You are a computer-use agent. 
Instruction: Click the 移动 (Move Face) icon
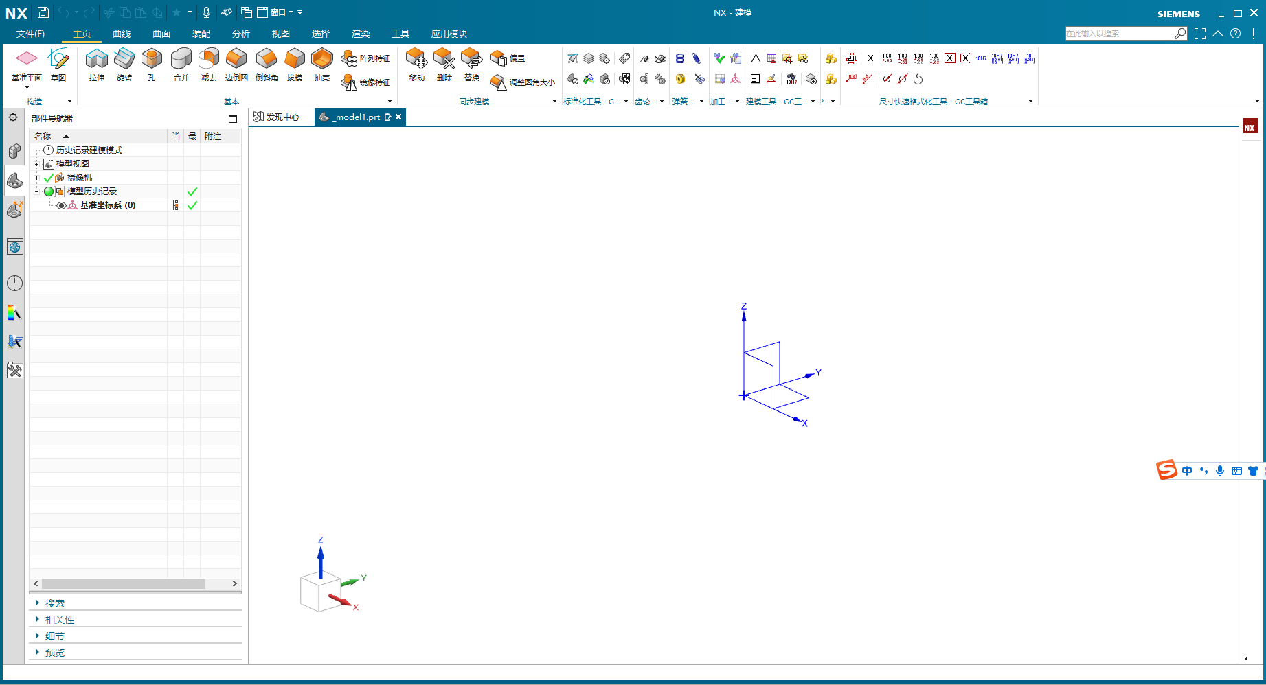(x=416, y=61)
